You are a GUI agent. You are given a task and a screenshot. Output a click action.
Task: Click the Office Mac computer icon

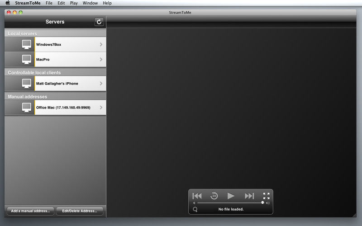click(27, 108)
